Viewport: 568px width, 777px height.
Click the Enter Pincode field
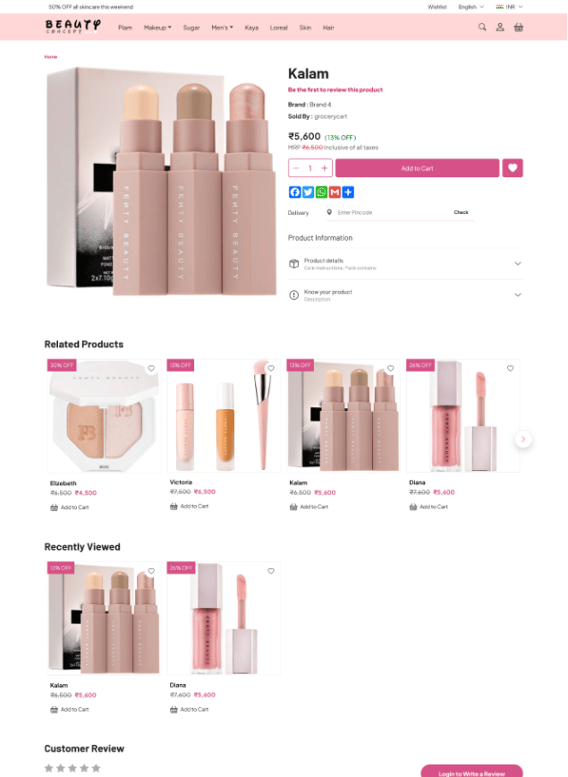[391, 212]
